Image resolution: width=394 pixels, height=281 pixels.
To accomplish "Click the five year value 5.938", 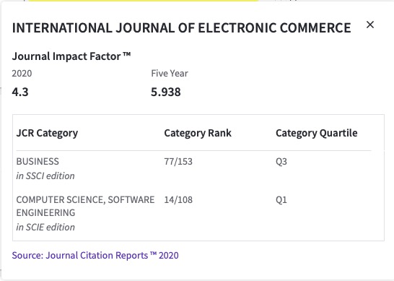I will (165, 92).
